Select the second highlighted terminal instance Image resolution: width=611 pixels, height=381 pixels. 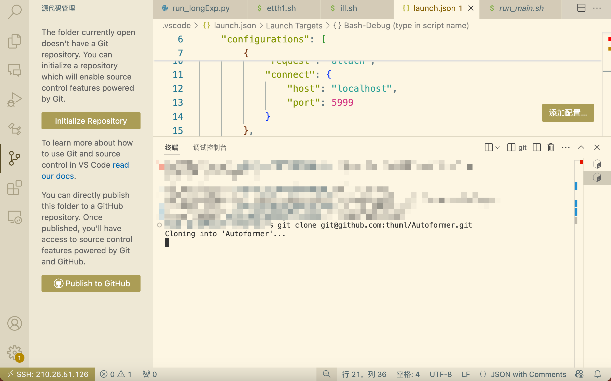(x=597, y=178)
